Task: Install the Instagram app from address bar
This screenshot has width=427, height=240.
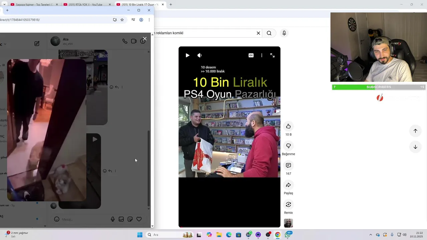Action: 115,20
